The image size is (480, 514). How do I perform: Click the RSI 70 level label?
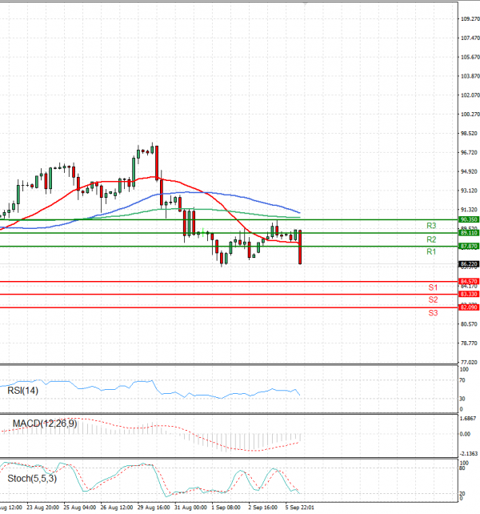coord(462,380)
